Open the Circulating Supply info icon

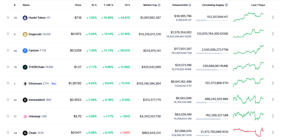(226, 5)
